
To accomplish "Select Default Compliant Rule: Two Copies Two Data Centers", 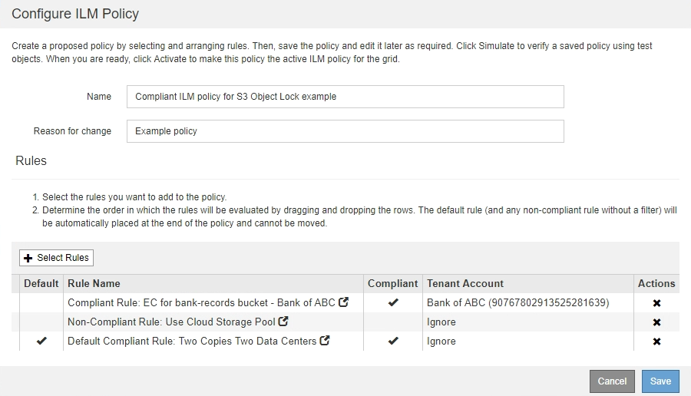I will (x=192, y=342).
